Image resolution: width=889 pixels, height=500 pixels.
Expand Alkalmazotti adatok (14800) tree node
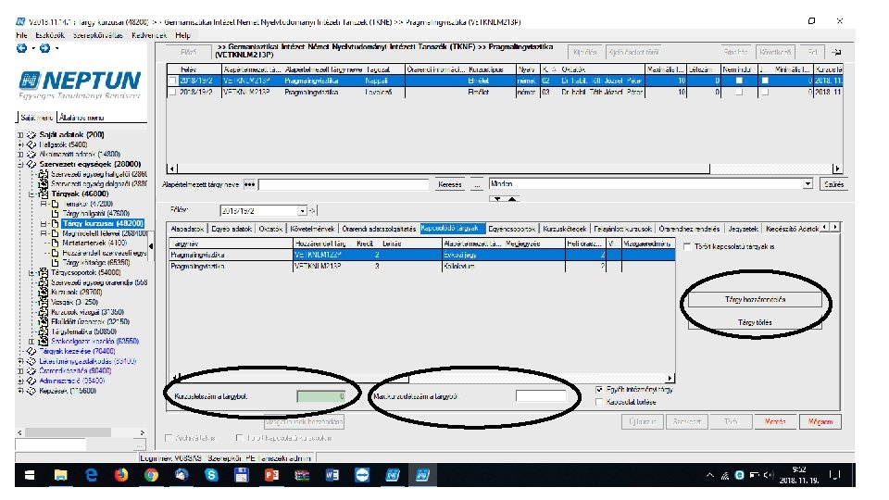20,155
